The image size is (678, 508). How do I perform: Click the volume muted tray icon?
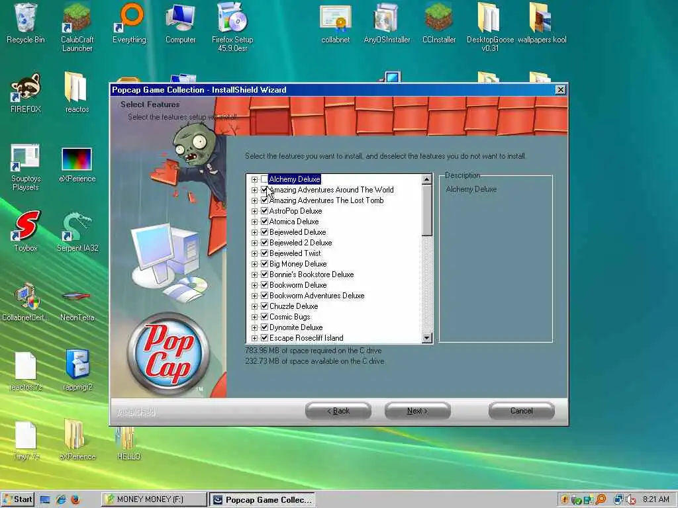[631, 499]
